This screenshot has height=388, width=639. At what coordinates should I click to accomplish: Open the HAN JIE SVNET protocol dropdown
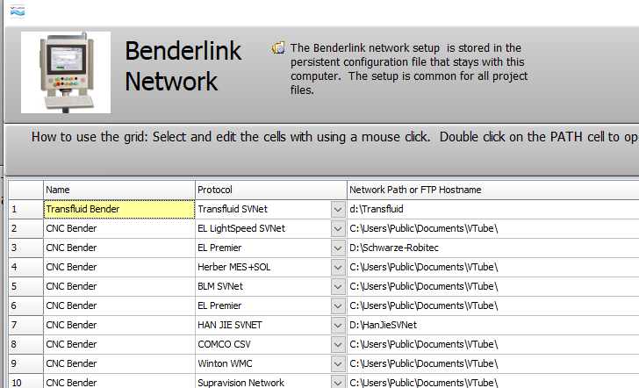click(337, 325)
